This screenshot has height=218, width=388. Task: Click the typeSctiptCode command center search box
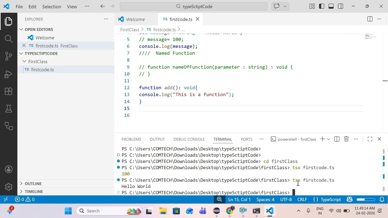click(x=194, y=6)
